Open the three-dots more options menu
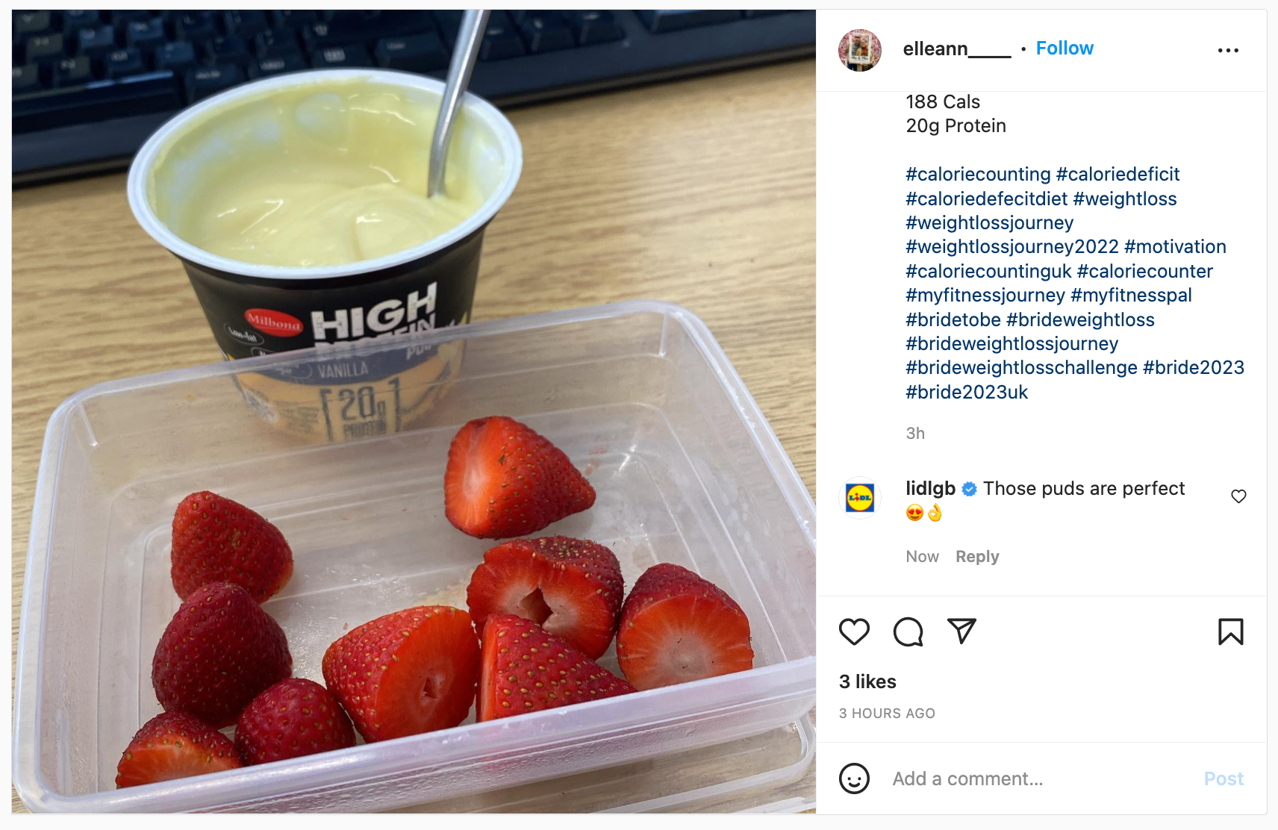This screenshot has width=1278, height=830. tap(1228, 50)
